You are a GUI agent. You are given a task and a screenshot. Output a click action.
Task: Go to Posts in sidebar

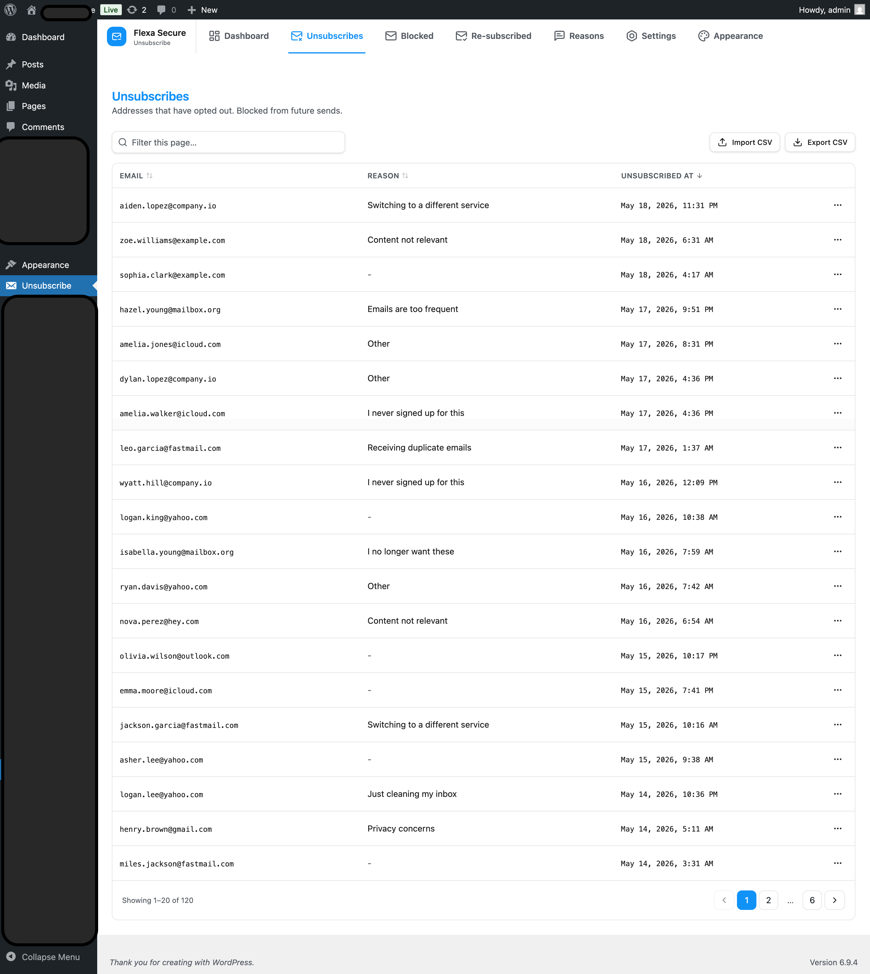[48, 64]
